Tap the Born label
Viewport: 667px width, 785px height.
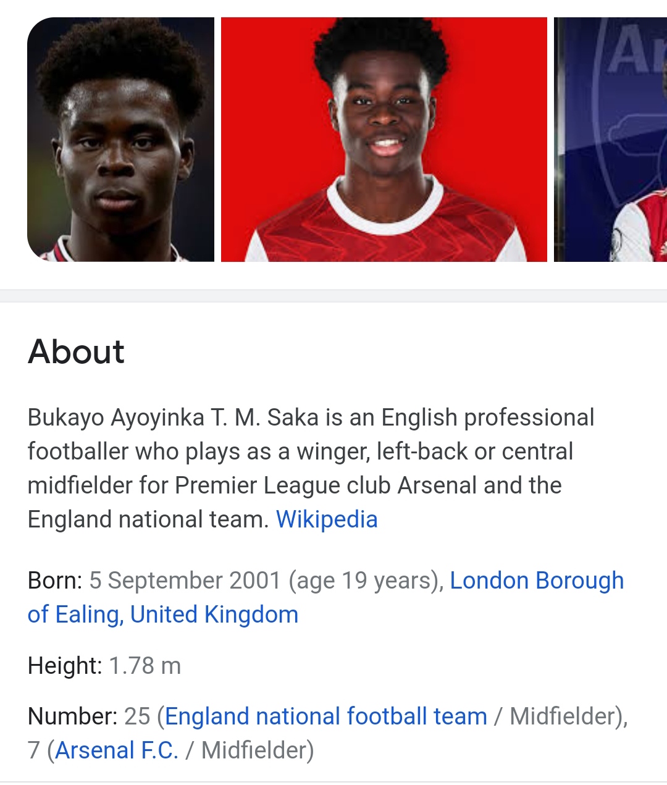pyautogui.click(x=55, y=581)
